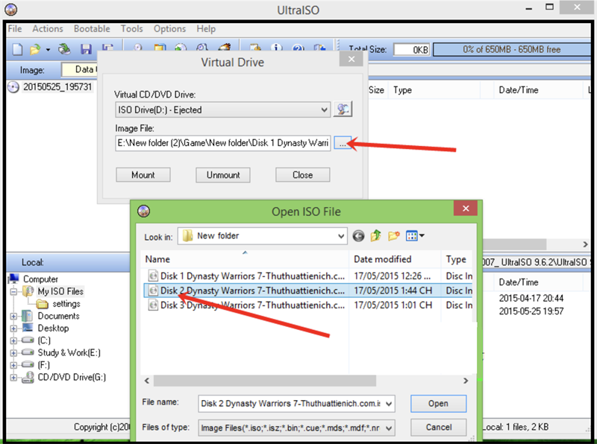Click the Create New Folder icon
The image size is (597, 444).
pos(393,235)
